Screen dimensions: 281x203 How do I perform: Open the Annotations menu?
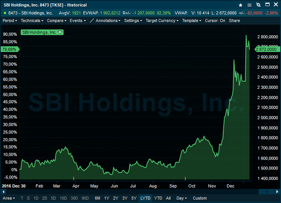[x=108, y=21]
